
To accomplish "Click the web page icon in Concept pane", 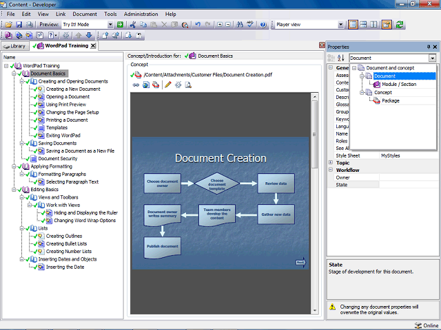I will [x=146, y=85].
